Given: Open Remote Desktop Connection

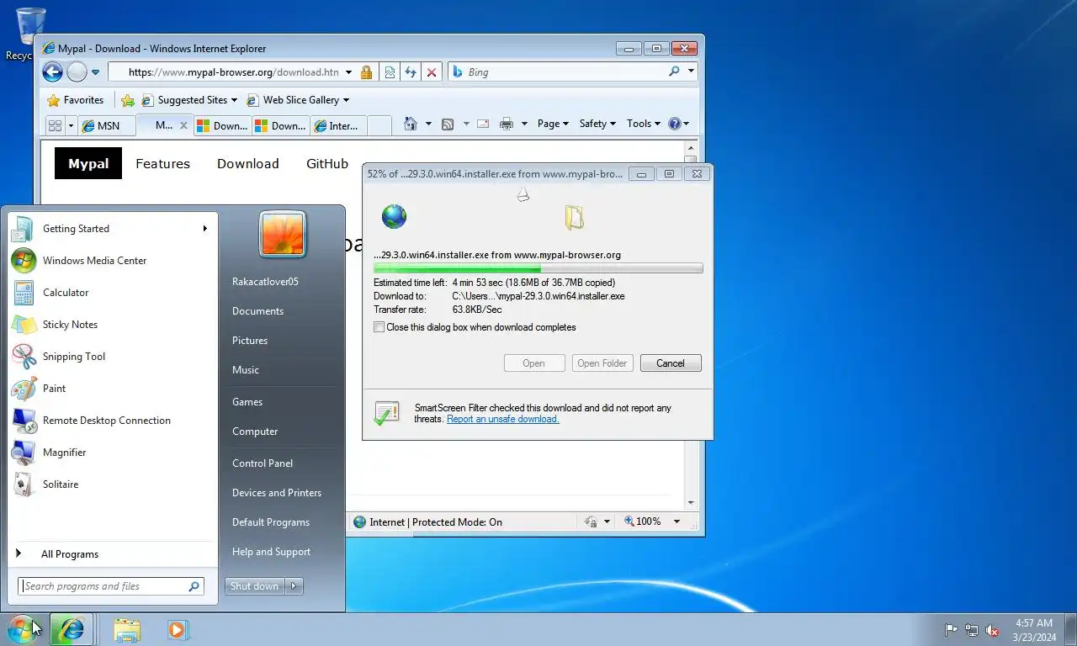Looking at the screenshot, I should 112,421.
